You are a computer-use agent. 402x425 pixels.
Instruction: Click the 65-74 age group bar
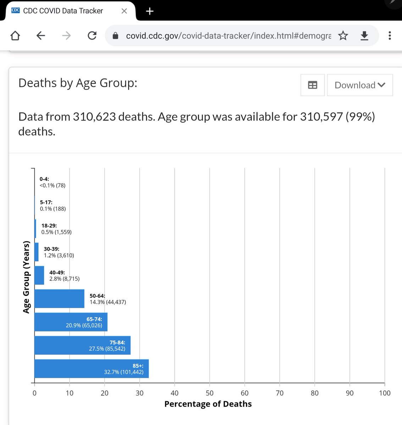point(71,322)
